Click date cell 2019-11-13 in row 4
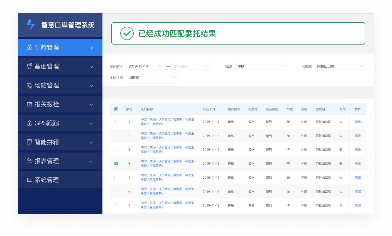This screenshot has height=236, width=392. (x=211, y=163)
